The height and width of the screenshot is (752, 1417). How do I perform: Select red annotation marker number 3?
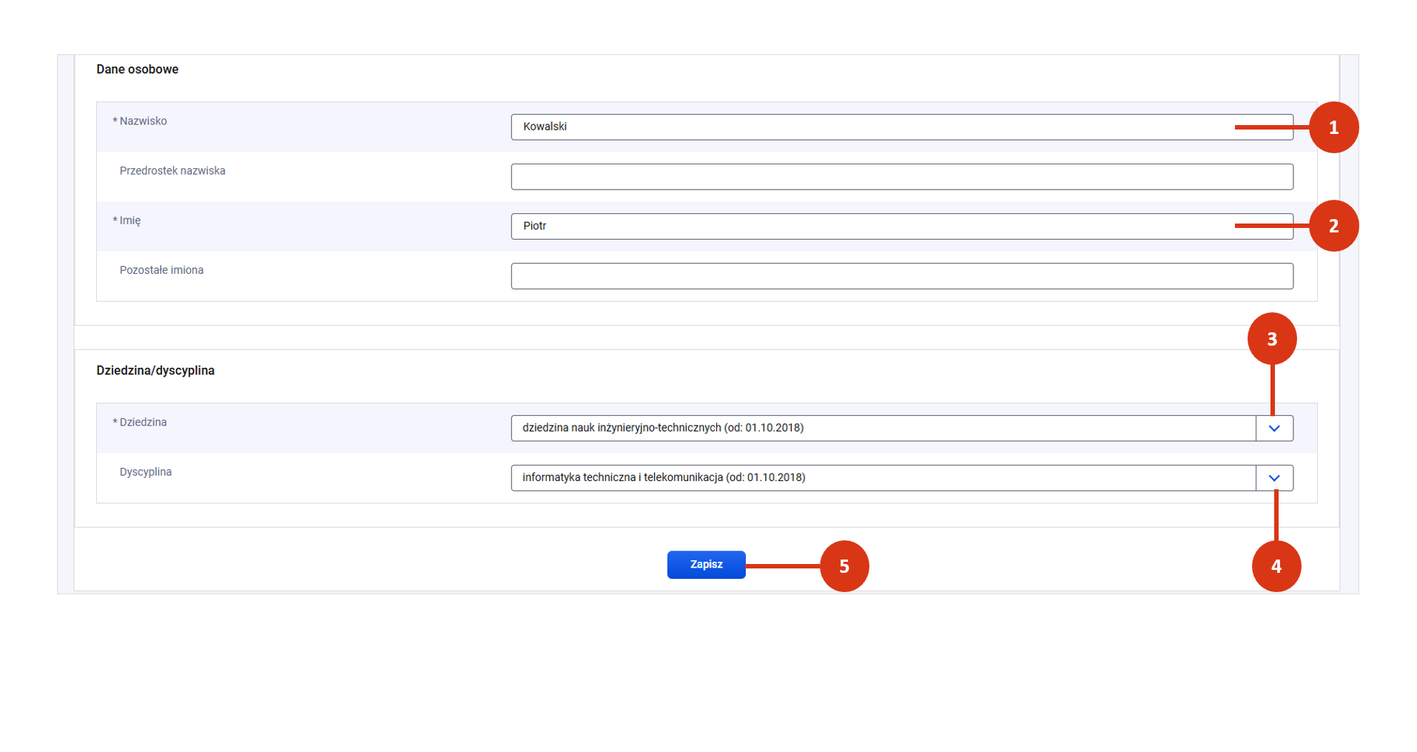(x=1272, y=339)
